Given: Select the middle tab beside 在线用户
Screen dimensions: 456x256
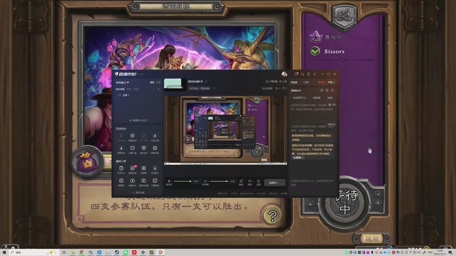Looking at the screenshot, I should (x=316, y=98).
